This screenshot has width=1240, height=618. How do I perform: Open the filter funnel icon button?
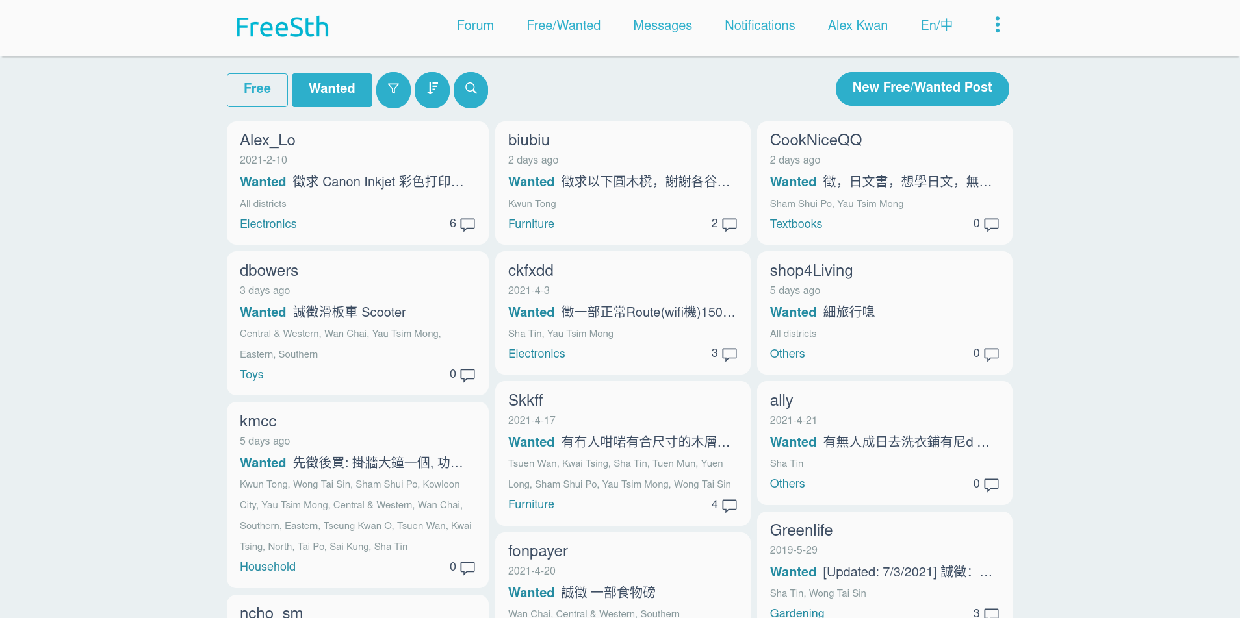point(393,90)
